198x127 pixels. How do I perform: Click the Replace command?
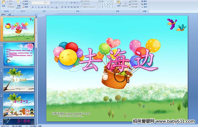pyautogui.click(x=144, y=4)
